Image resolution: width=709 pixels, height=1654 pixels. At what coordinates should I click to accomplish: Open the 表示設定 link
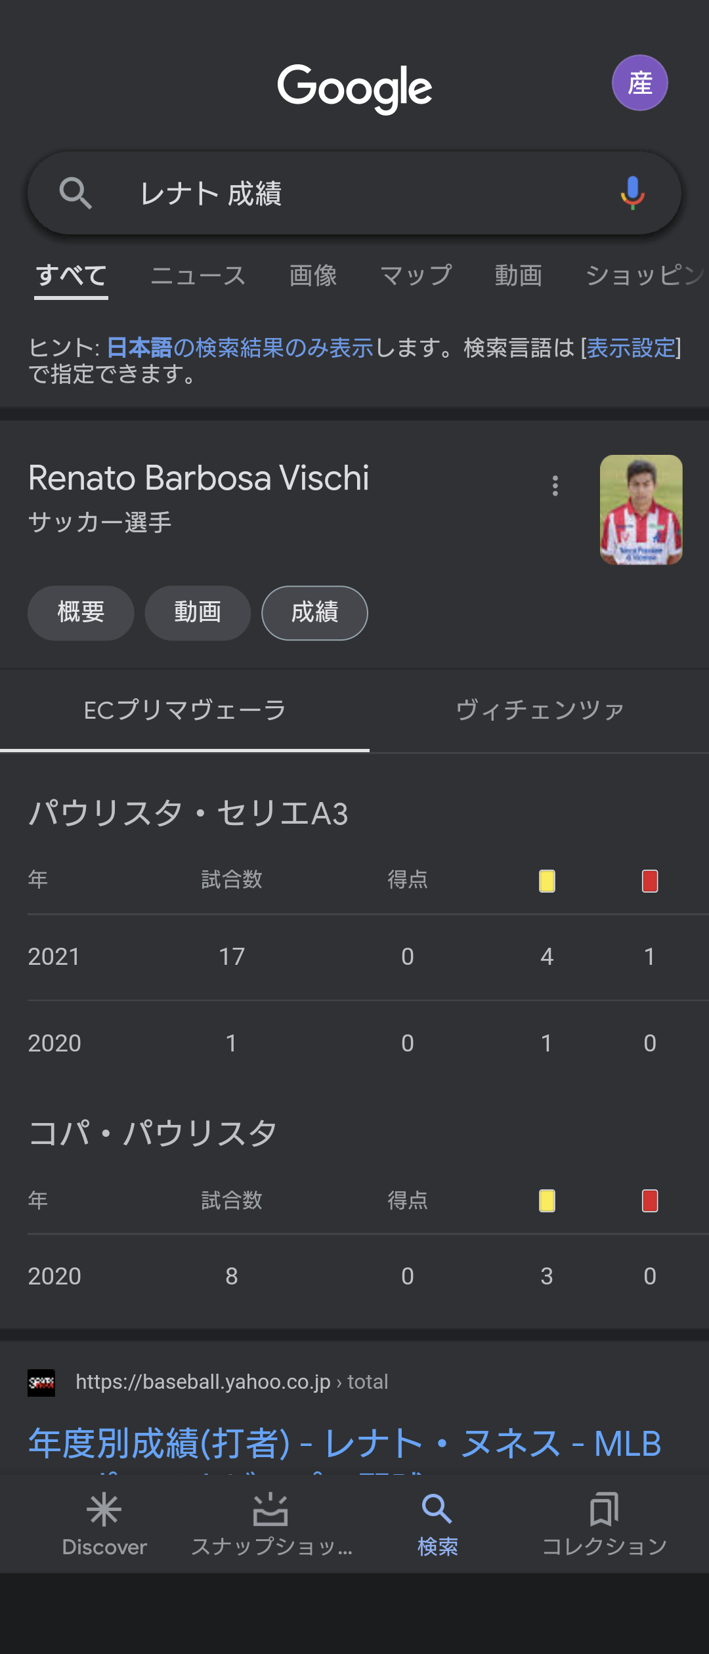click(631, 347)
